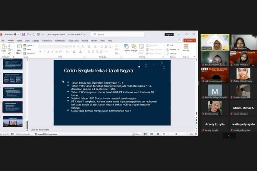Click to add notes field

click(x=40, y=130)
